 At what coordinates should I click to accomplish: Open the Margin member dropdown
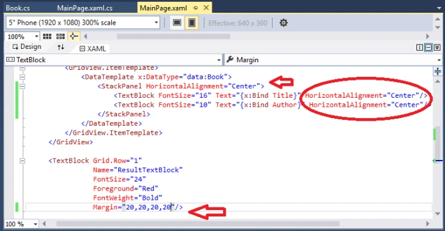pyautogui.click(x=333, y=60)
